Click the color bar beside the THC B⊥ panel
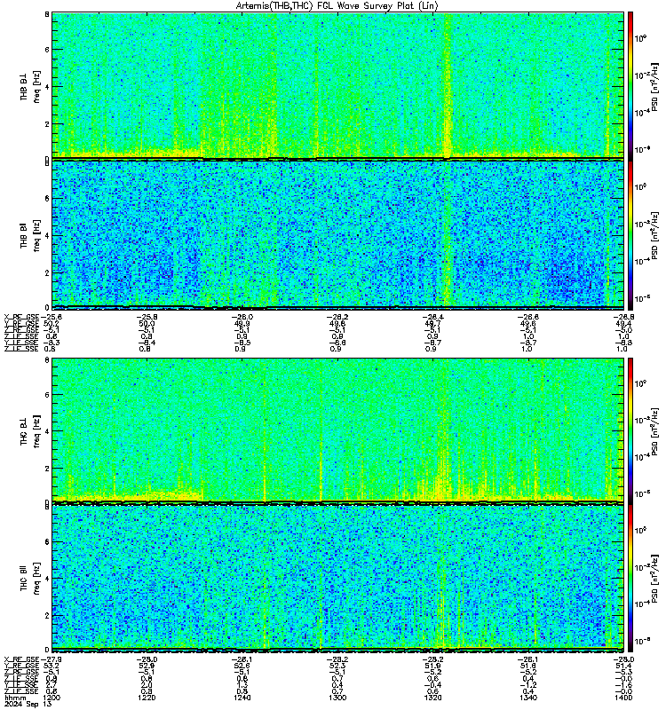 click(x=630, y=430)
